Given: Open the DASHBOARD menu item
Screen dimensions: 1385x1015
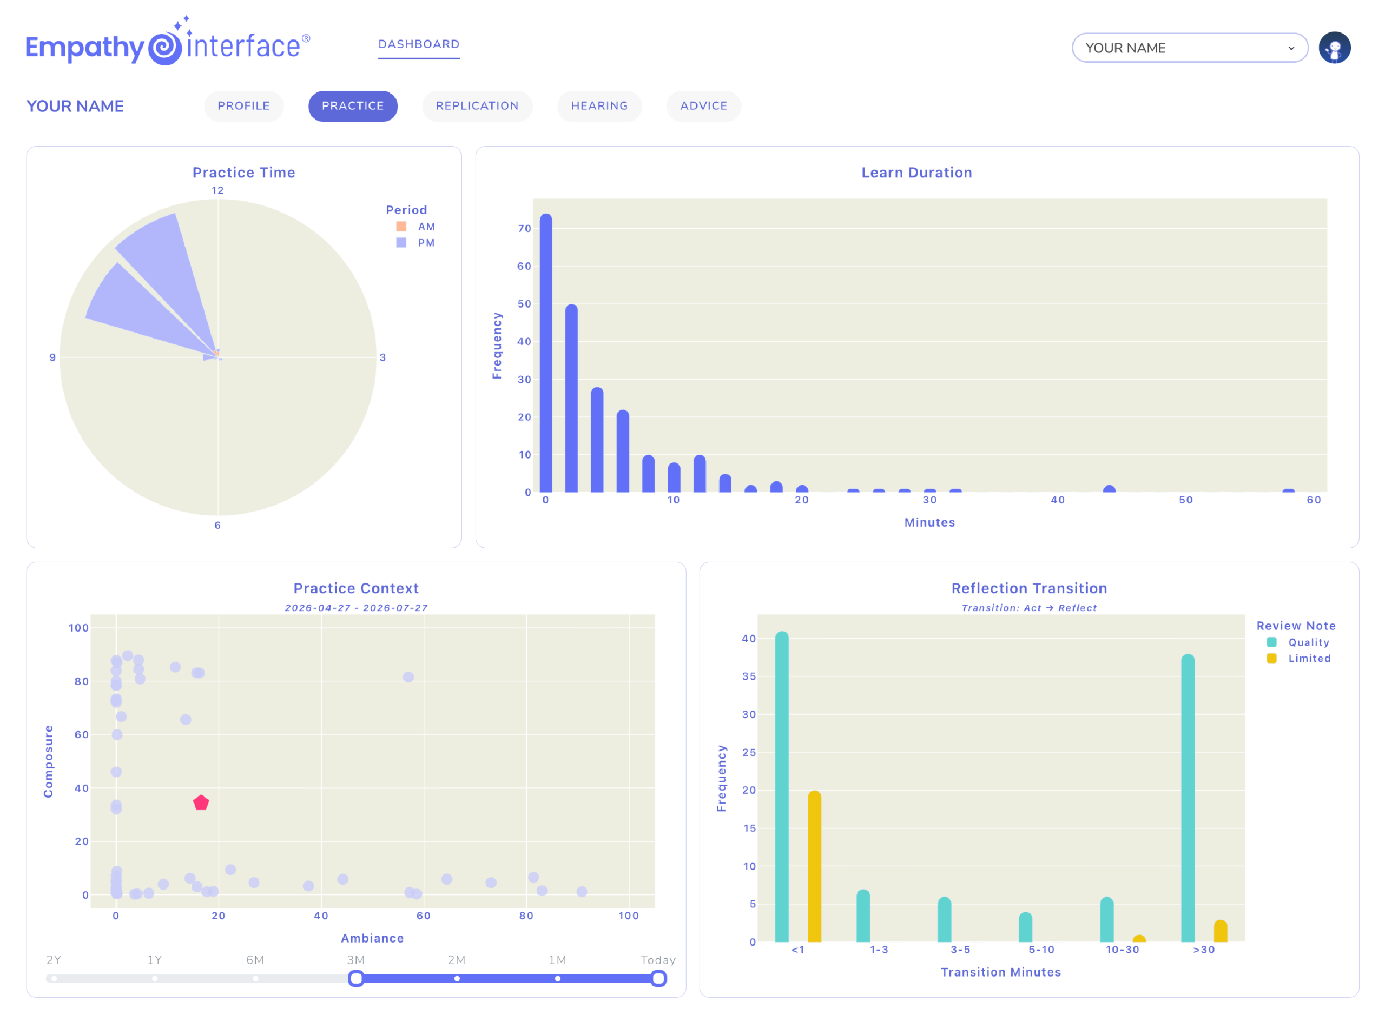Looking at the screenshot, I should coord(419,44).
